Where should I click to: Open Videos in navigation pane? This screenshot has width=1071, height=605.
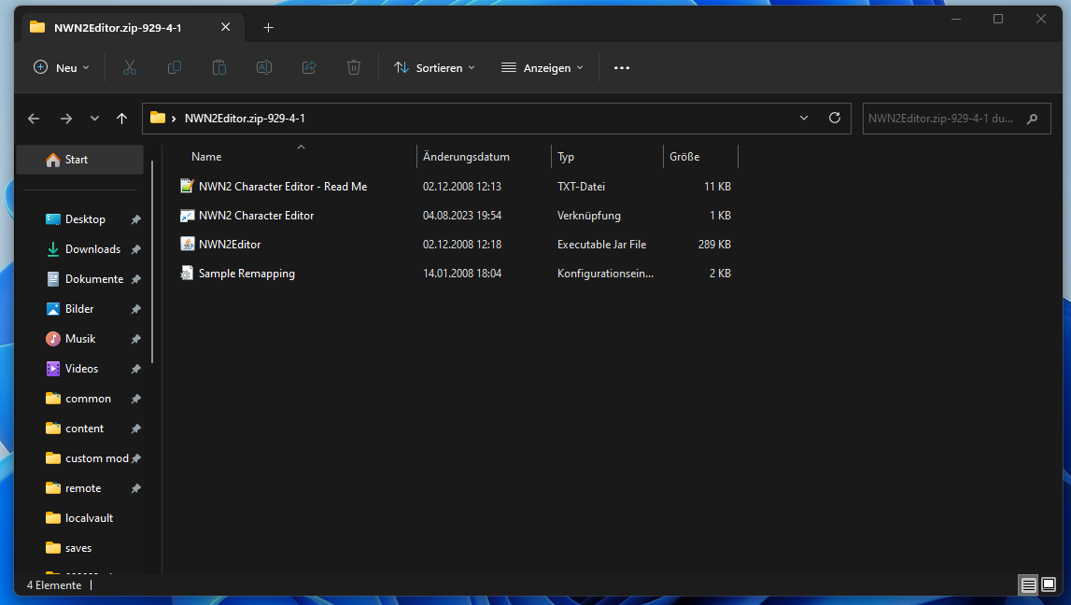(x=81, y=369)
